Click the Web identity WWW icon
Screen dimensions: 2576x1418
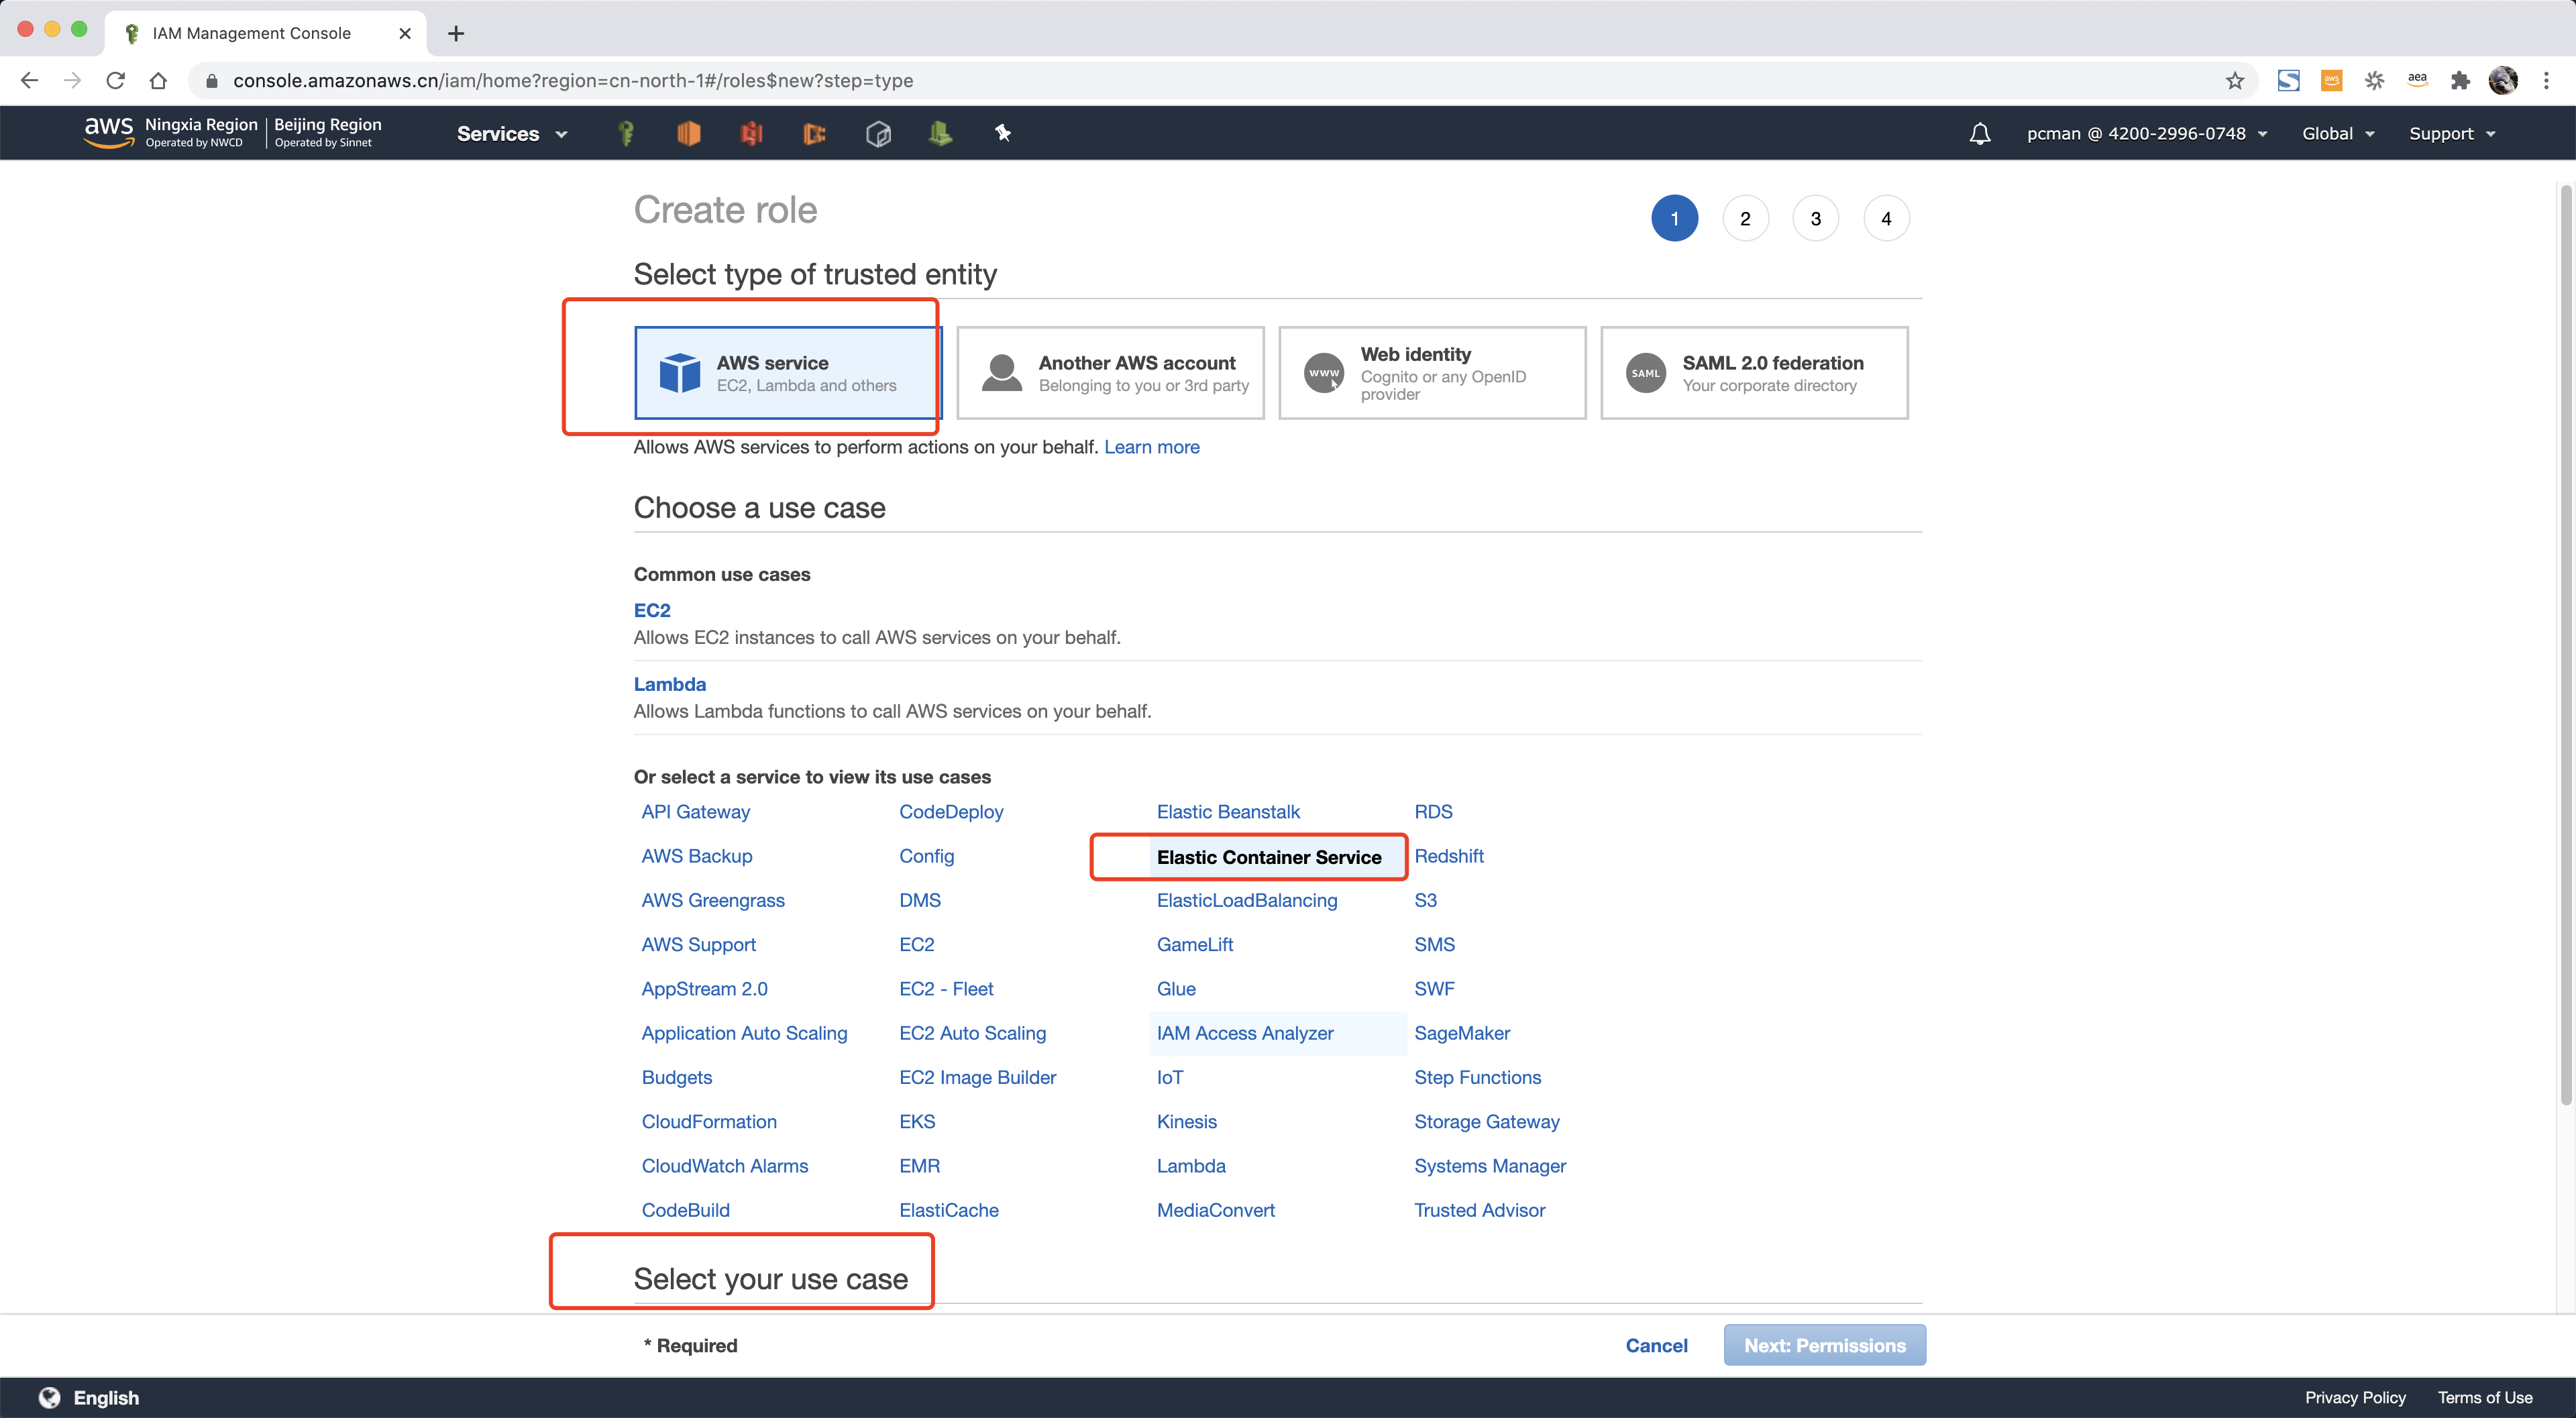tap(1322, 372)
